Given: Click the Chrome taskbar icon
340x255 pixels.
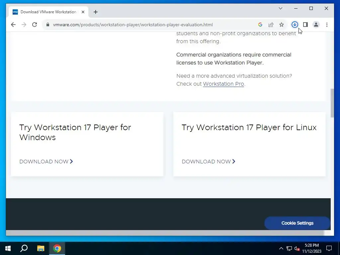Looking at the screenshot, I should point(57,248).
